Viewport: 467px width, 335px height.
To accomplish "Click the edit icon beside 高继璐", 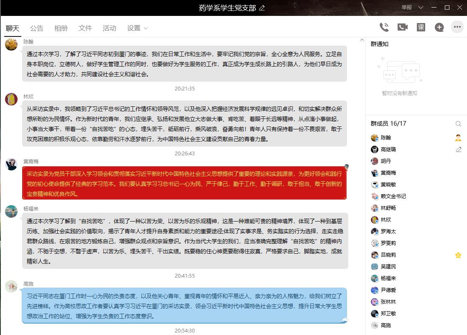I will [458, 149].
